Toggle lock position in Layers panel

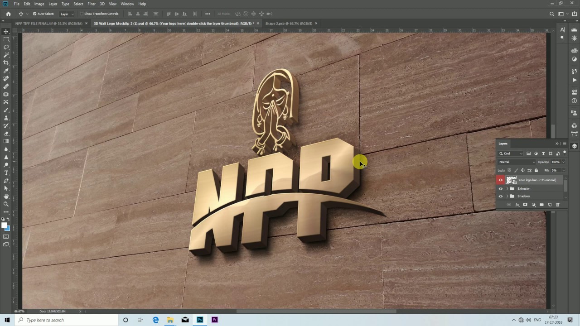click(522, 170)
